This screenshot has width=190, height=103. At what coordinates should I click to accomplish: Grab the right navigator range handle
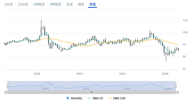[x=176, y=86]
